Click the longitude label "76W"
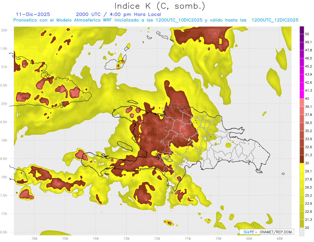Viewport: 314px width, 242px height. point(34,239)
